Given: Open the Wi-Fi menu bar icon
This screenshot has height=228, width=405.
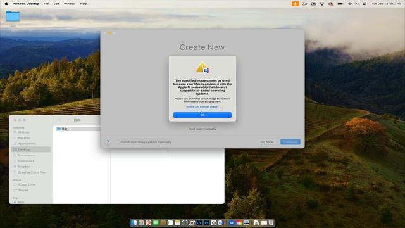Looking at the screenshot, I should (x=350, y=4).
